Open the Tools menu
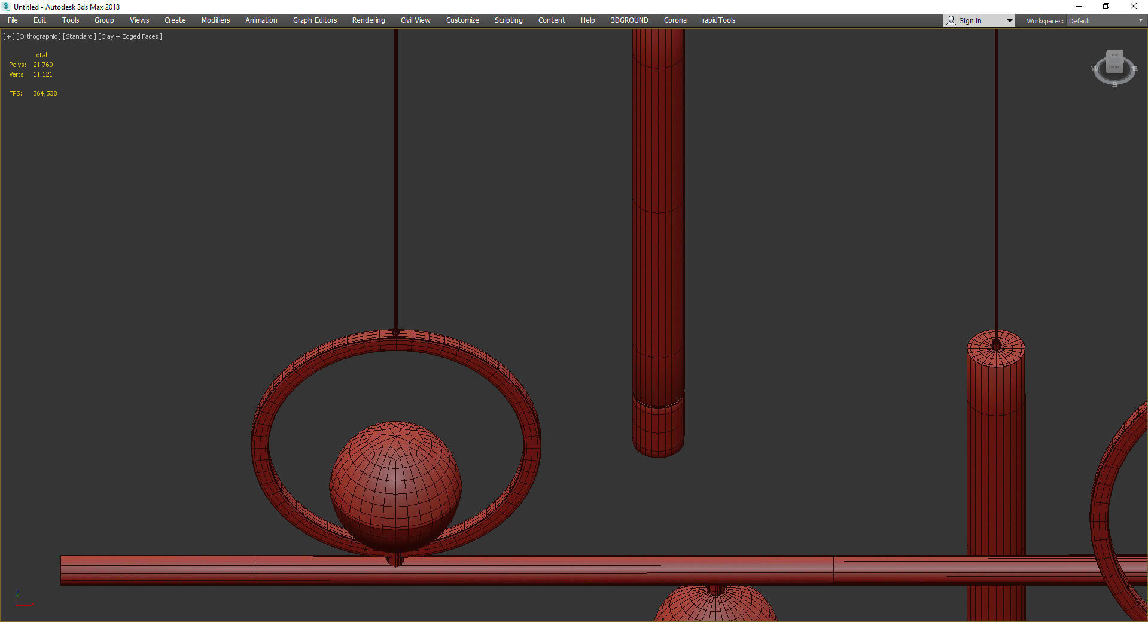The image size is (1148, 622). [71, 20]
